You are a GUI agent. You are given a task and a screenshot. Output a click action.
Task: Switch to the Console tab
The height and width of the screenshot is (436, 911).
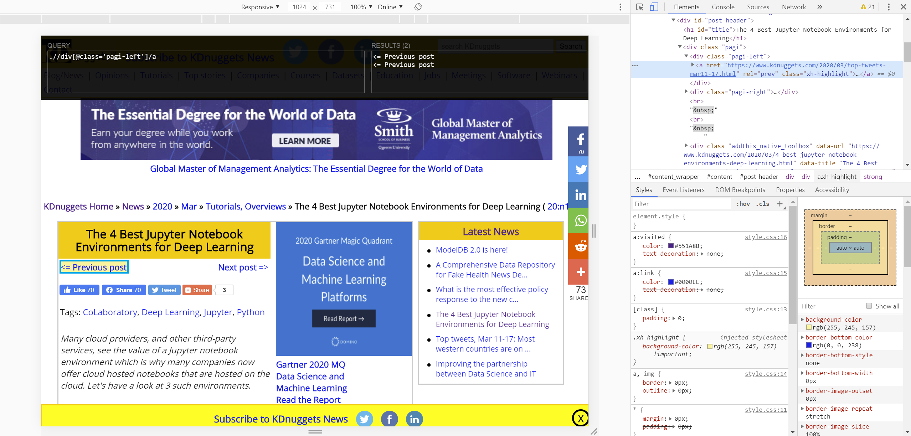(723, 7)
